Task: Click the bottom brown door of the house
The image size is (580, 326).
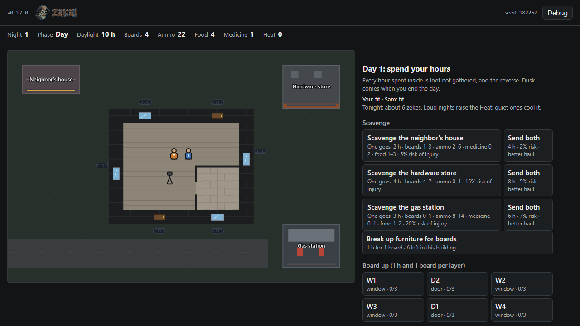Action: (x=159, y=217)
